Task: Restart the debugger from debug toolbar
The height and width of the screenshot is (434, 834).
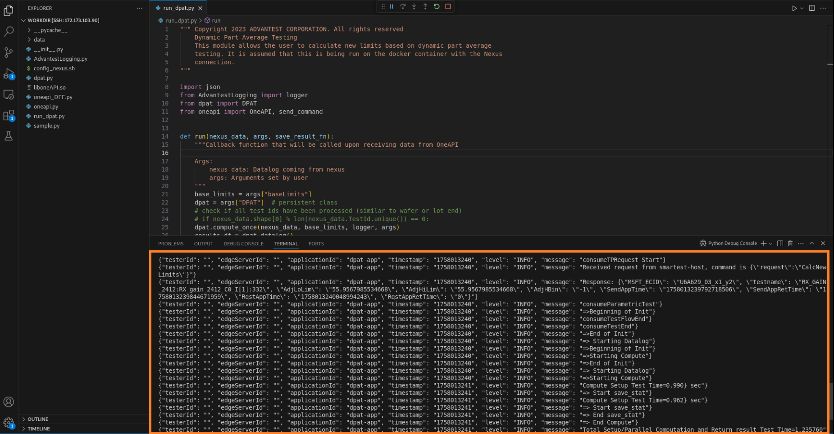Action: click(437, 7)
